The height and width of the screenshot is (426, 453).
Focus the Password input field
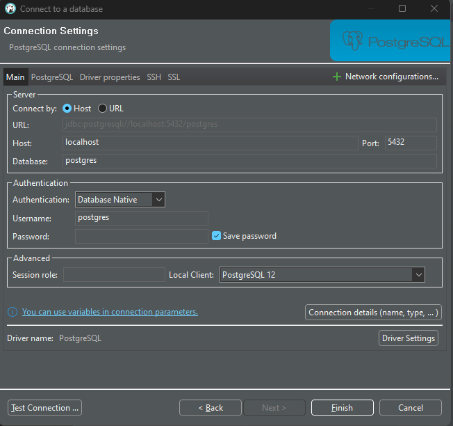[x=142, y=236]
